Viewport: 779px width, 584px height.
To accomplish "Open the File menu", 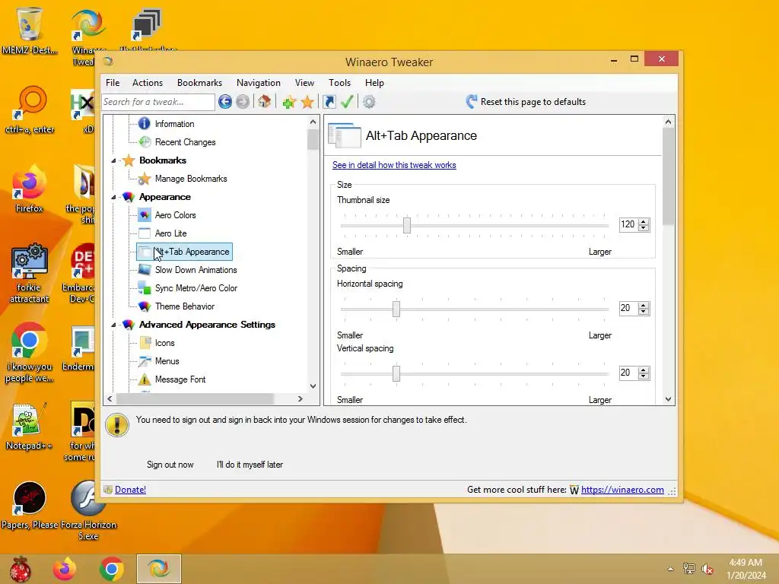I will pos(113,83).
